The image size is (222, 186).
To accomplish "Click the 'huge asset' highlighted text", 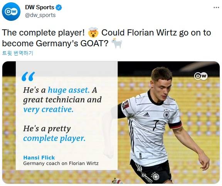I will coord(69,90).
